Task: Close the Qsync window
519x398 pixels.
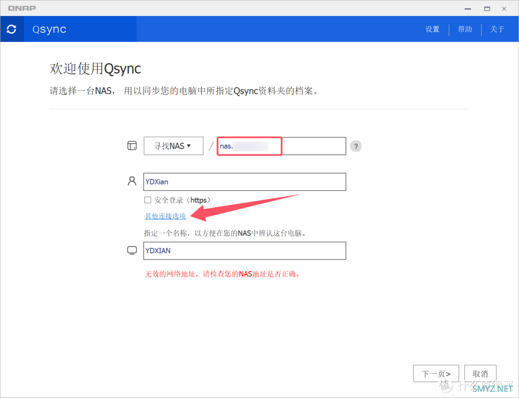Action: [504, 9]
